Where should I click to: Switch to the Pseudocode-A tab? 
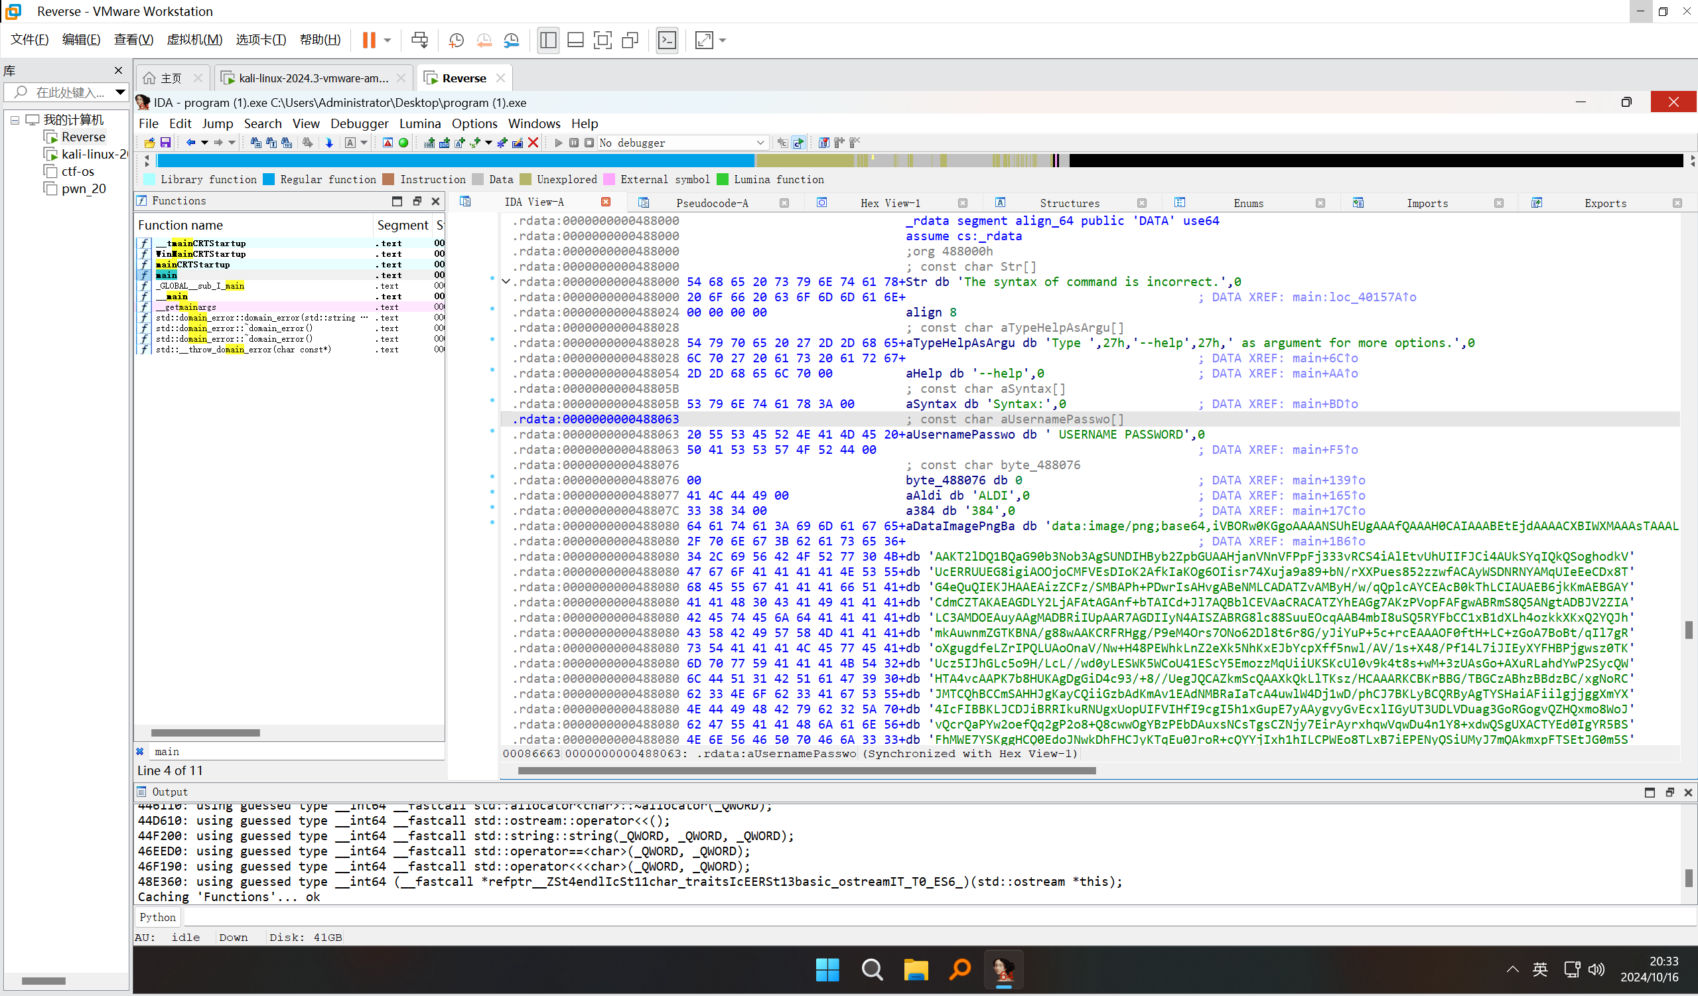(712, 203)
